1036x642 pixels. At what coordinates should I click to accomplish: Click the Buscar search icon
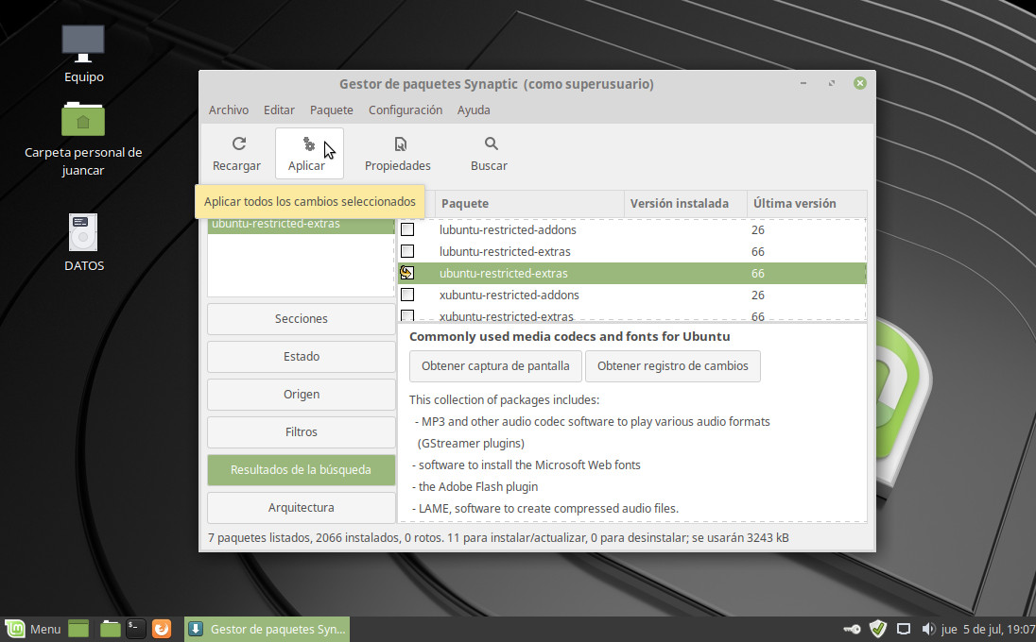(x=490, y=144)
